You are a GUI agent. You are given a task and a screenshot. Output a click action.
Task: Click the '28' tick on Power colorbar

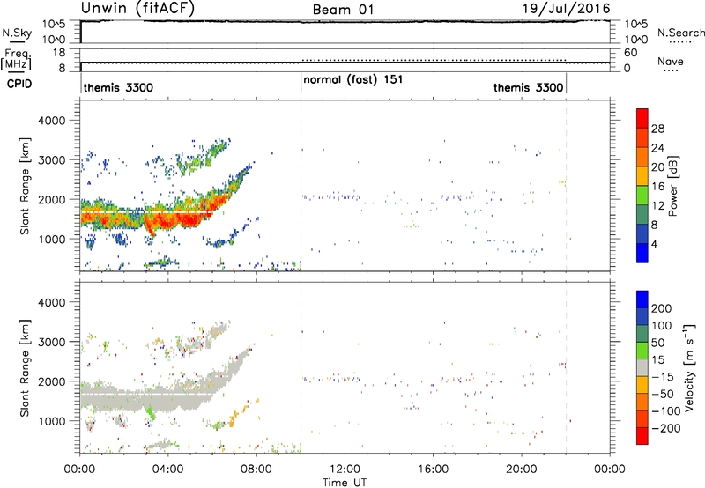click(657, 129)
